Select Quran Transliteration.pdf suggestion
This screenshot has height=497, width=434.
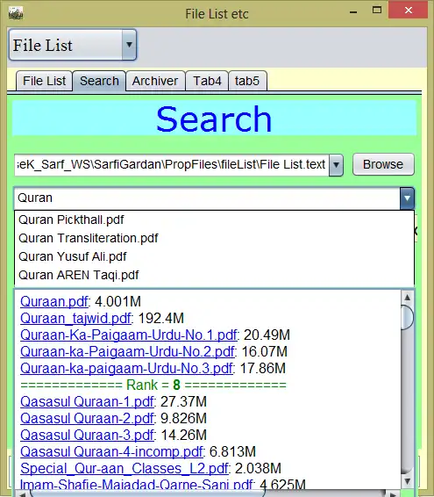point(214,238)
